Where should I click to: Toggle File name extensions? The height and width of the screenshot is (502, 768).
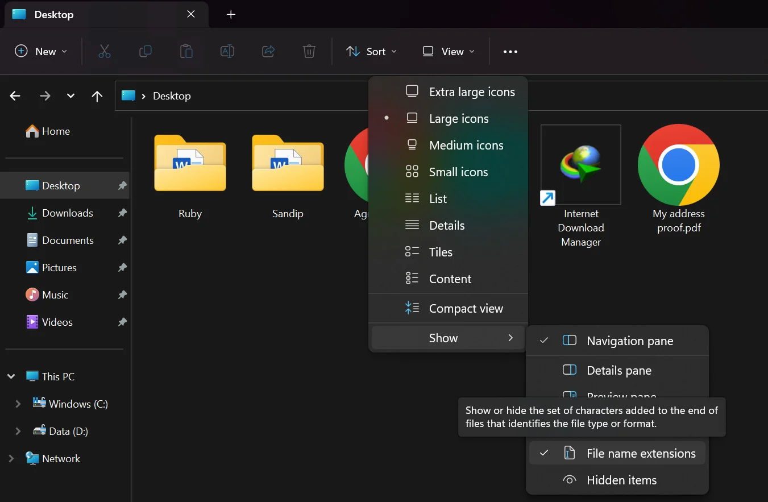pyautogui.click(x=617, y=454)
